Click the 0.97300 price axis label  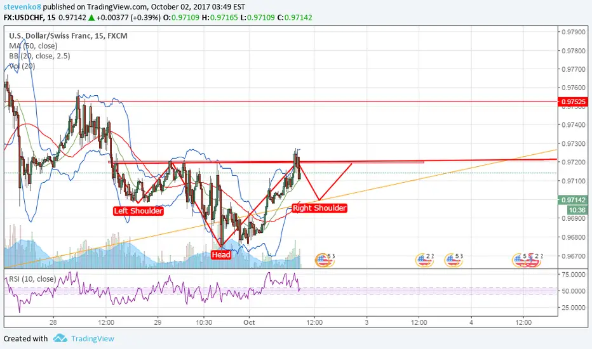click(x=574, y=144)
